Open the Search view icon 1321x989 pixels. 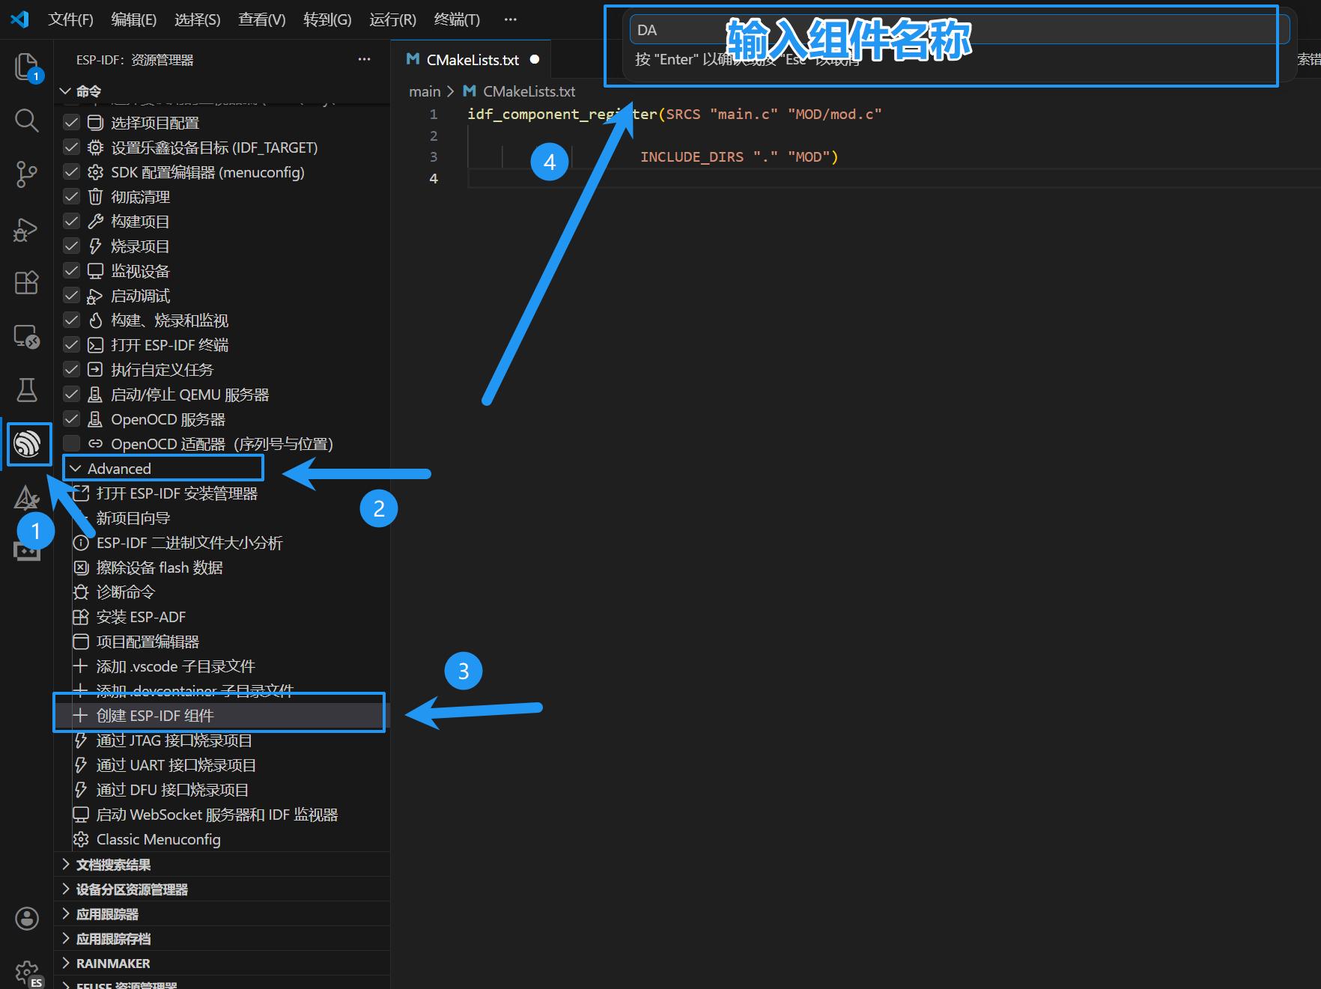click(x=27, y=121)
